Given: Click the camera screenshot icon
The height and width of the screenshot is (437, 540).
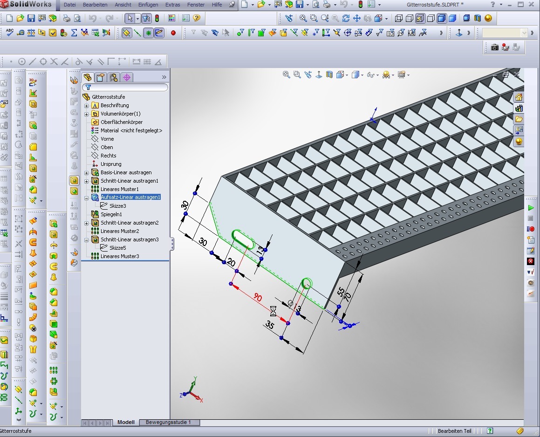Looking at the screenshot, I should (494, 47).
